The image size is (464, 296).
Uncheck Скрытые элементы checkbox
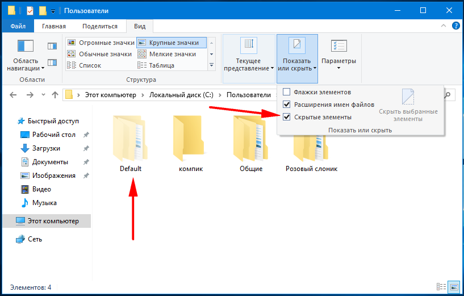pyautogui.click(x=286, y=117)
